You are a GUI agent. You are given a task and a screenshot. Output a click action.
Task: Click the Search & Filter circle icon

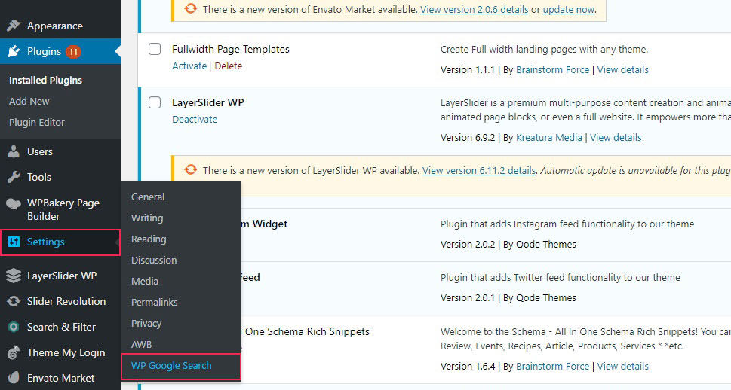pyautogui.click(x=14, y=327)
